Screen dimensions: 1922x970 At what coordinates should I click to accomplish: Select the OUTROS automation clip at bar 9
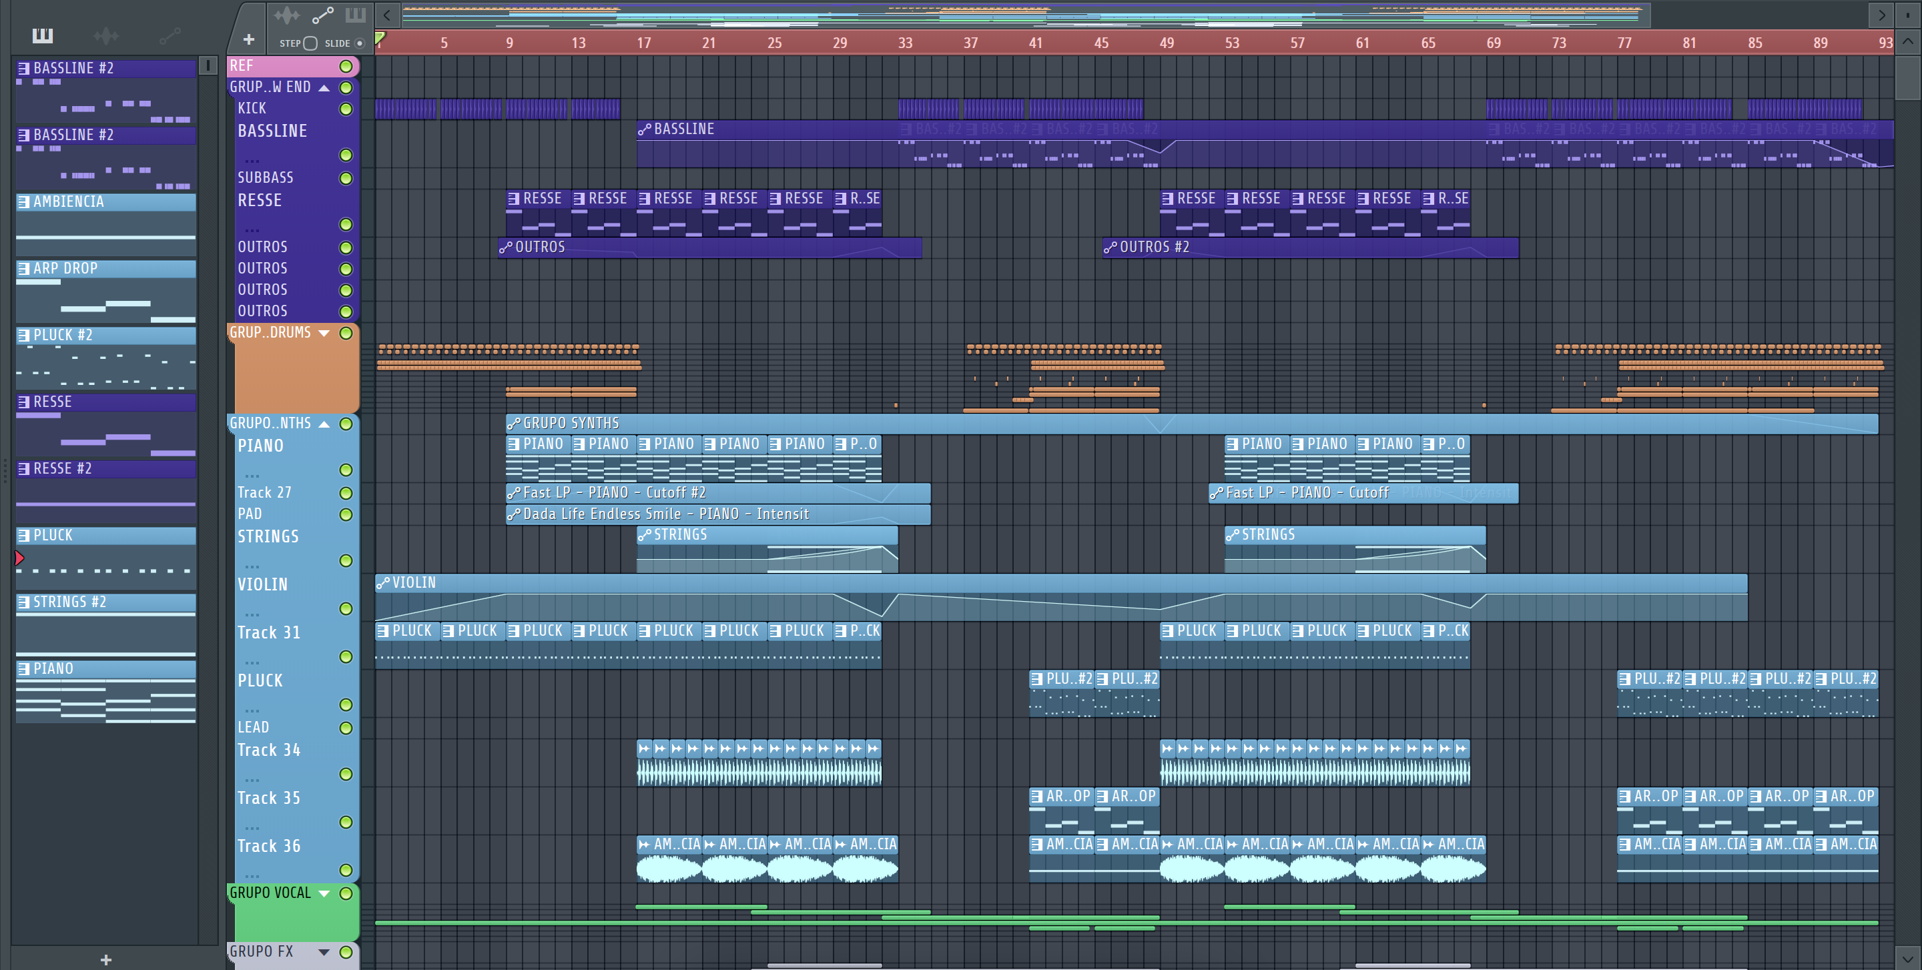tap(710, 248)
